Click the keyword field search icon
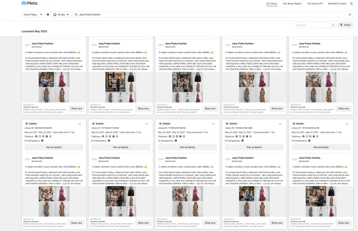The width and height of the screenshot is (358, 231). coord(333,25)
